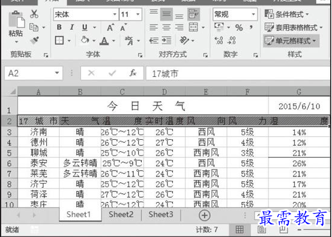Expand the font color dropdown arrow
Image resolution: width=332 pixels, height=237 pixels.
(114, 41)
